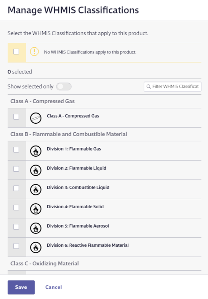Click the Flammable Aerosol flame icon
208x299 pixels.
[x=36, y=228]
